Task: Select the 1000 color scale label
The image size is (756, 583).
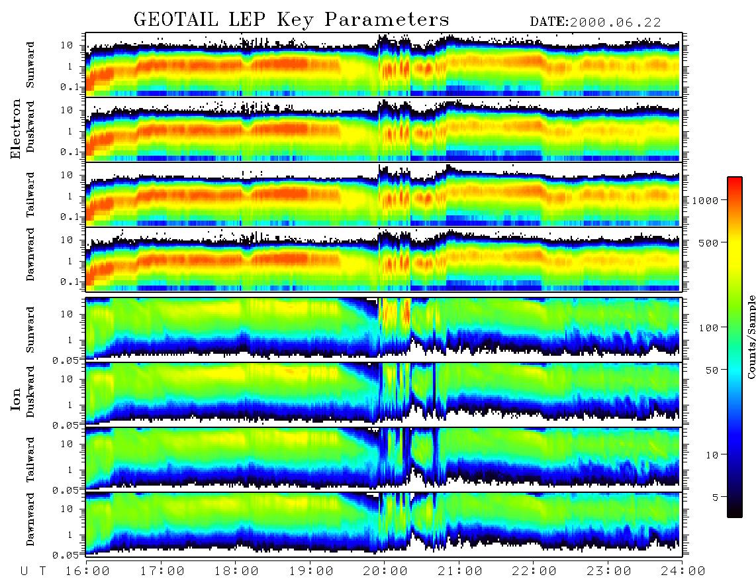Action: (x=706, y=200)
